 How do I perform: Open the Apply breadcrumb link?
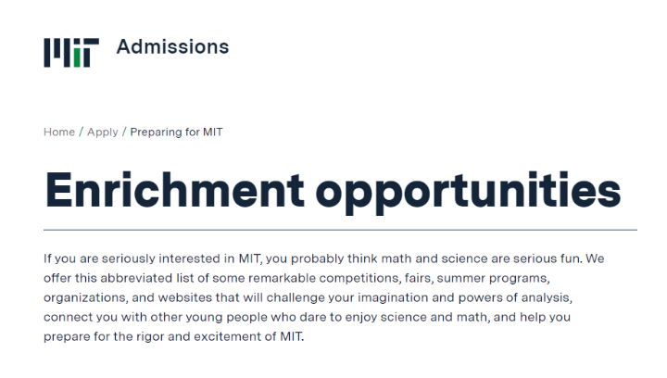point(103,132)
